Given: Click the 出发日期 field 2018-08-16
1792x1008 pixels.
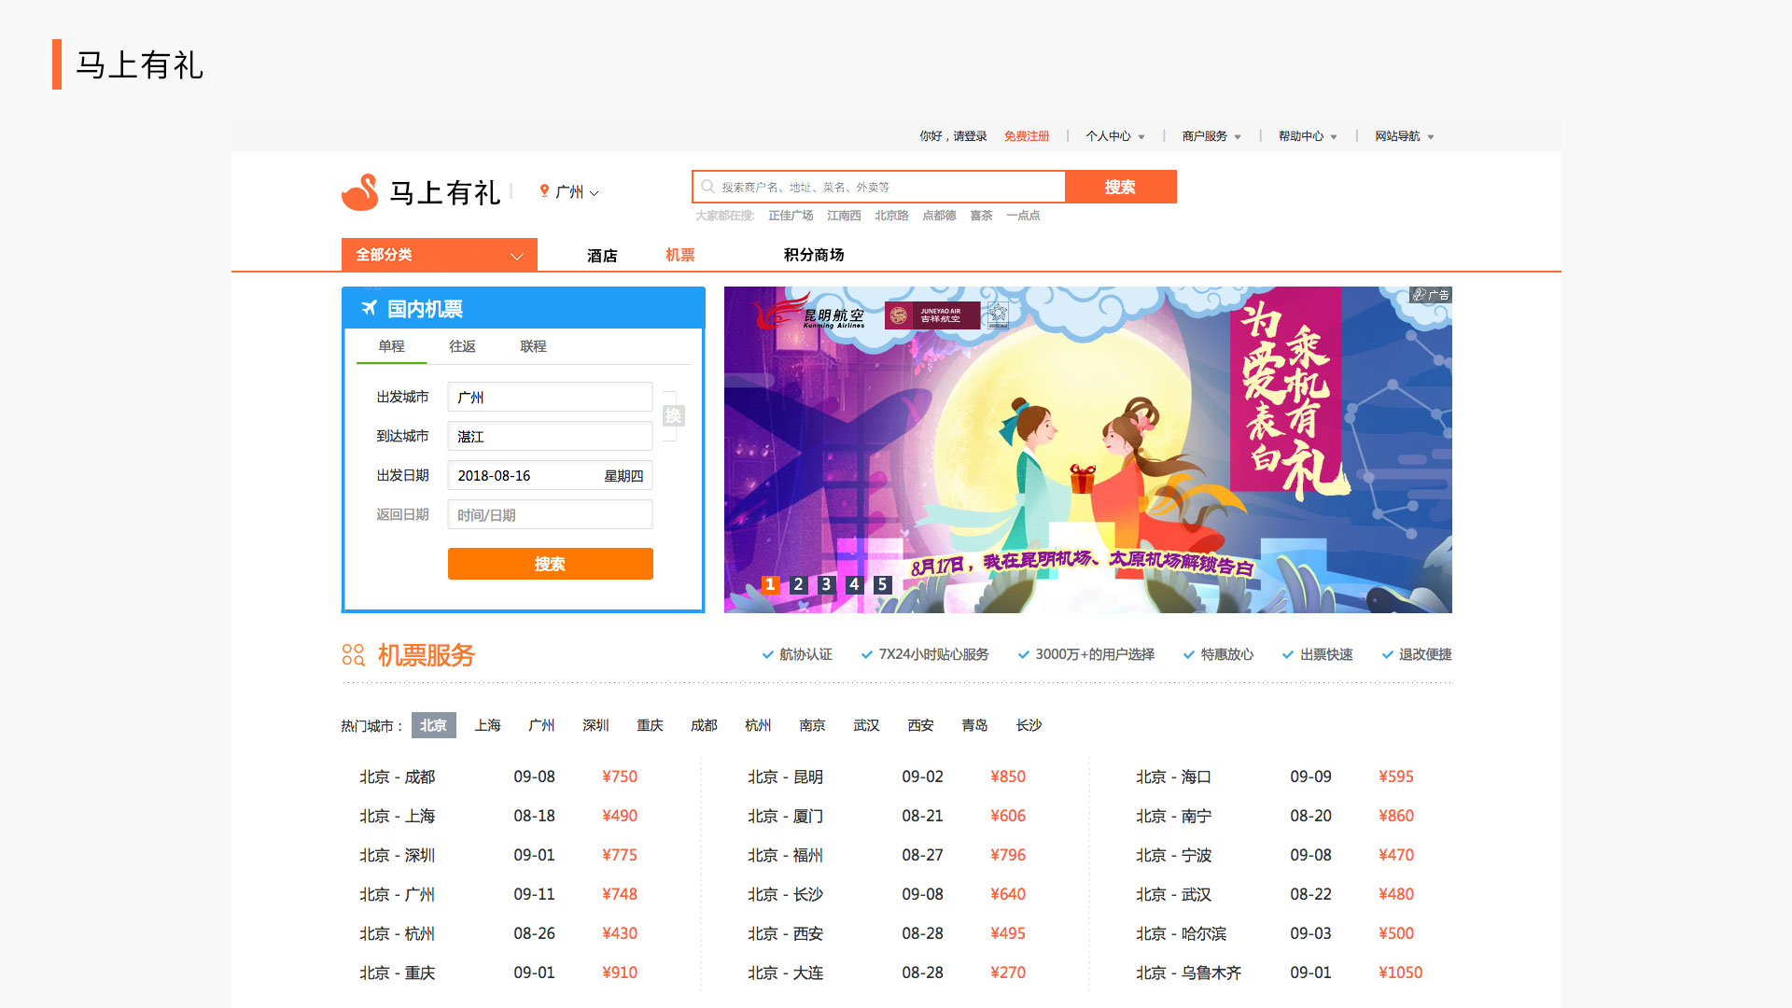Looking at the screenshot, I should (550, 475).
